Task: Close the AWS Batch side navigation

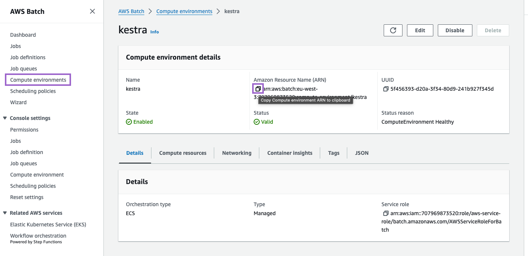Action: tap(92, 11)
